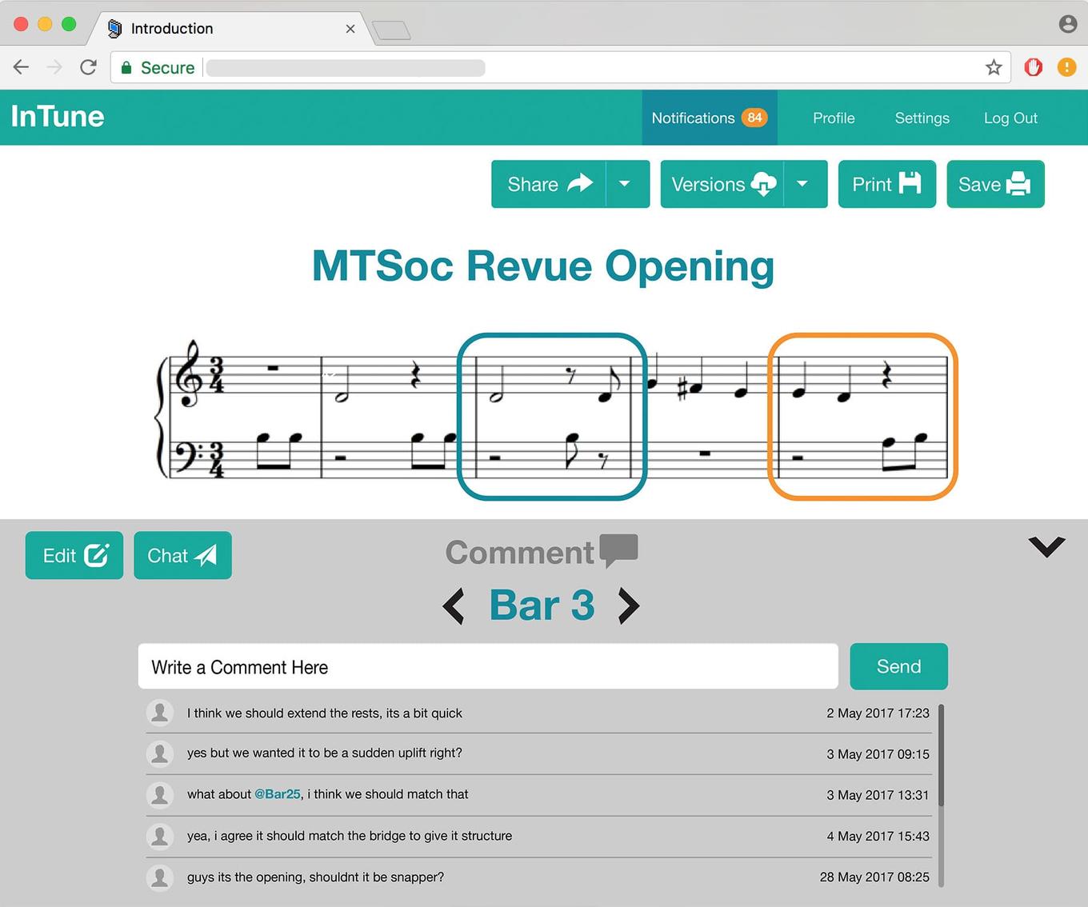
Task: Open the Share dropdown arrow
Action: coord(626,185)
